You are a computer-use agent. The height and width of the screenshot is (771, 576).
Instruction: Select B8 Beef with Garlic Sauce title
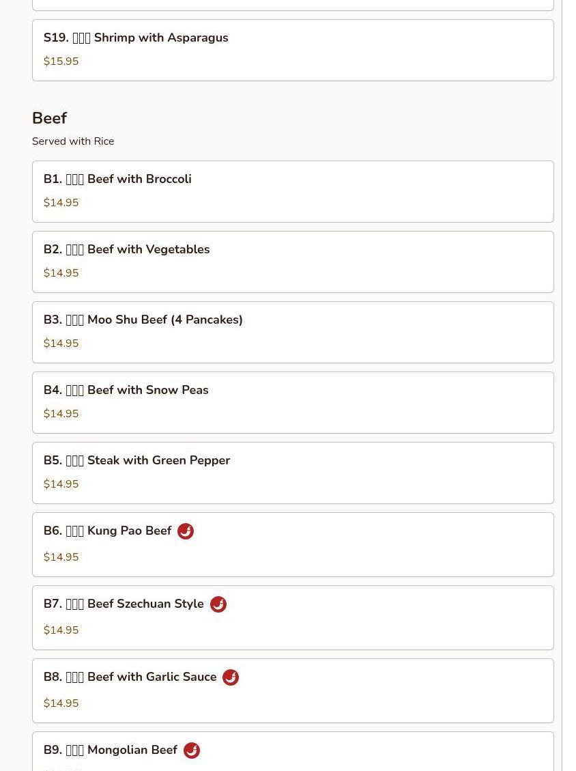click(x=130, y=677)
